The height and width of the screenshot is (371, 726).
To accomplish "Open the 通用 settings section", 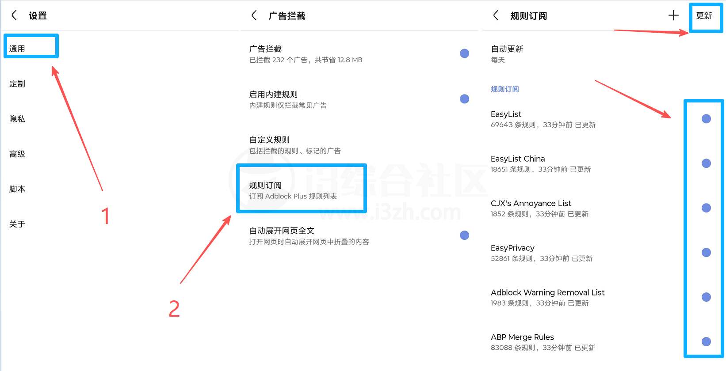I will point(18,49).
